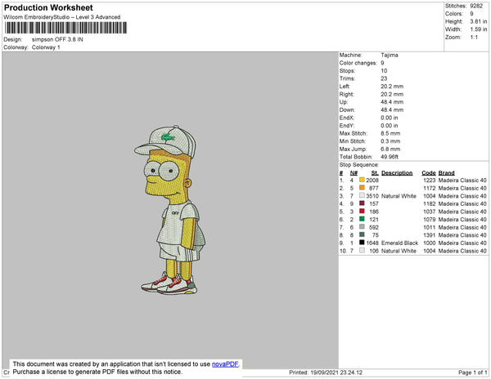Click 'Wilcom EmbroideryStudio – Level 3 Advanced' text
Image resolution: width=491 pixels, height=379 pixels.
coord(62,17)
